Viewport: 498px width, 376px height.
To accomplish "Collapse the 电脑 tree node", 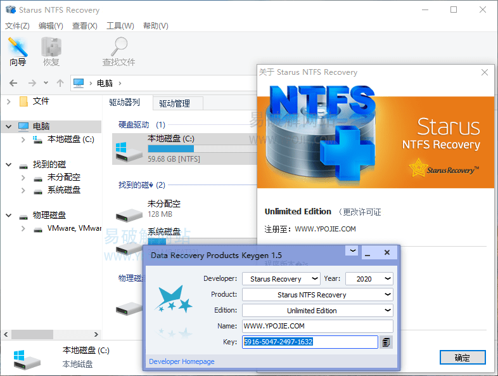I will point(9,127).
